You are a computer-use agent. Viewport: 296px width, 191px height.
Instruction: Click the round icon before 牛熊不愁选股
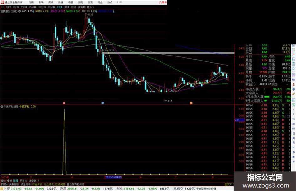point(2,107)
